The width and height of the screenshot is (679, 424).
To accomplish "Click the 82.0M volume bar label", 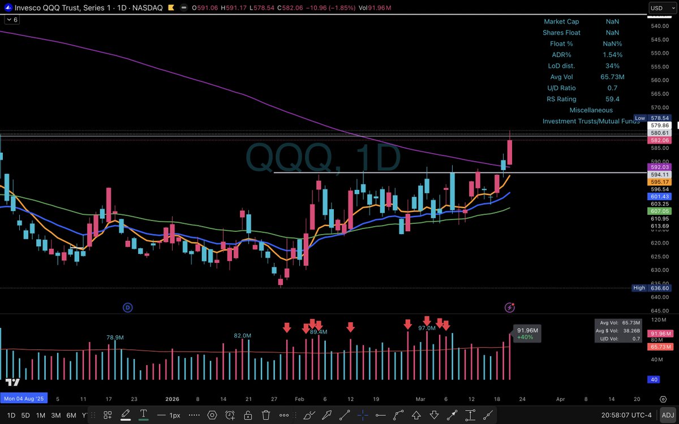I will pyautogui.click(x=242, y=336).
